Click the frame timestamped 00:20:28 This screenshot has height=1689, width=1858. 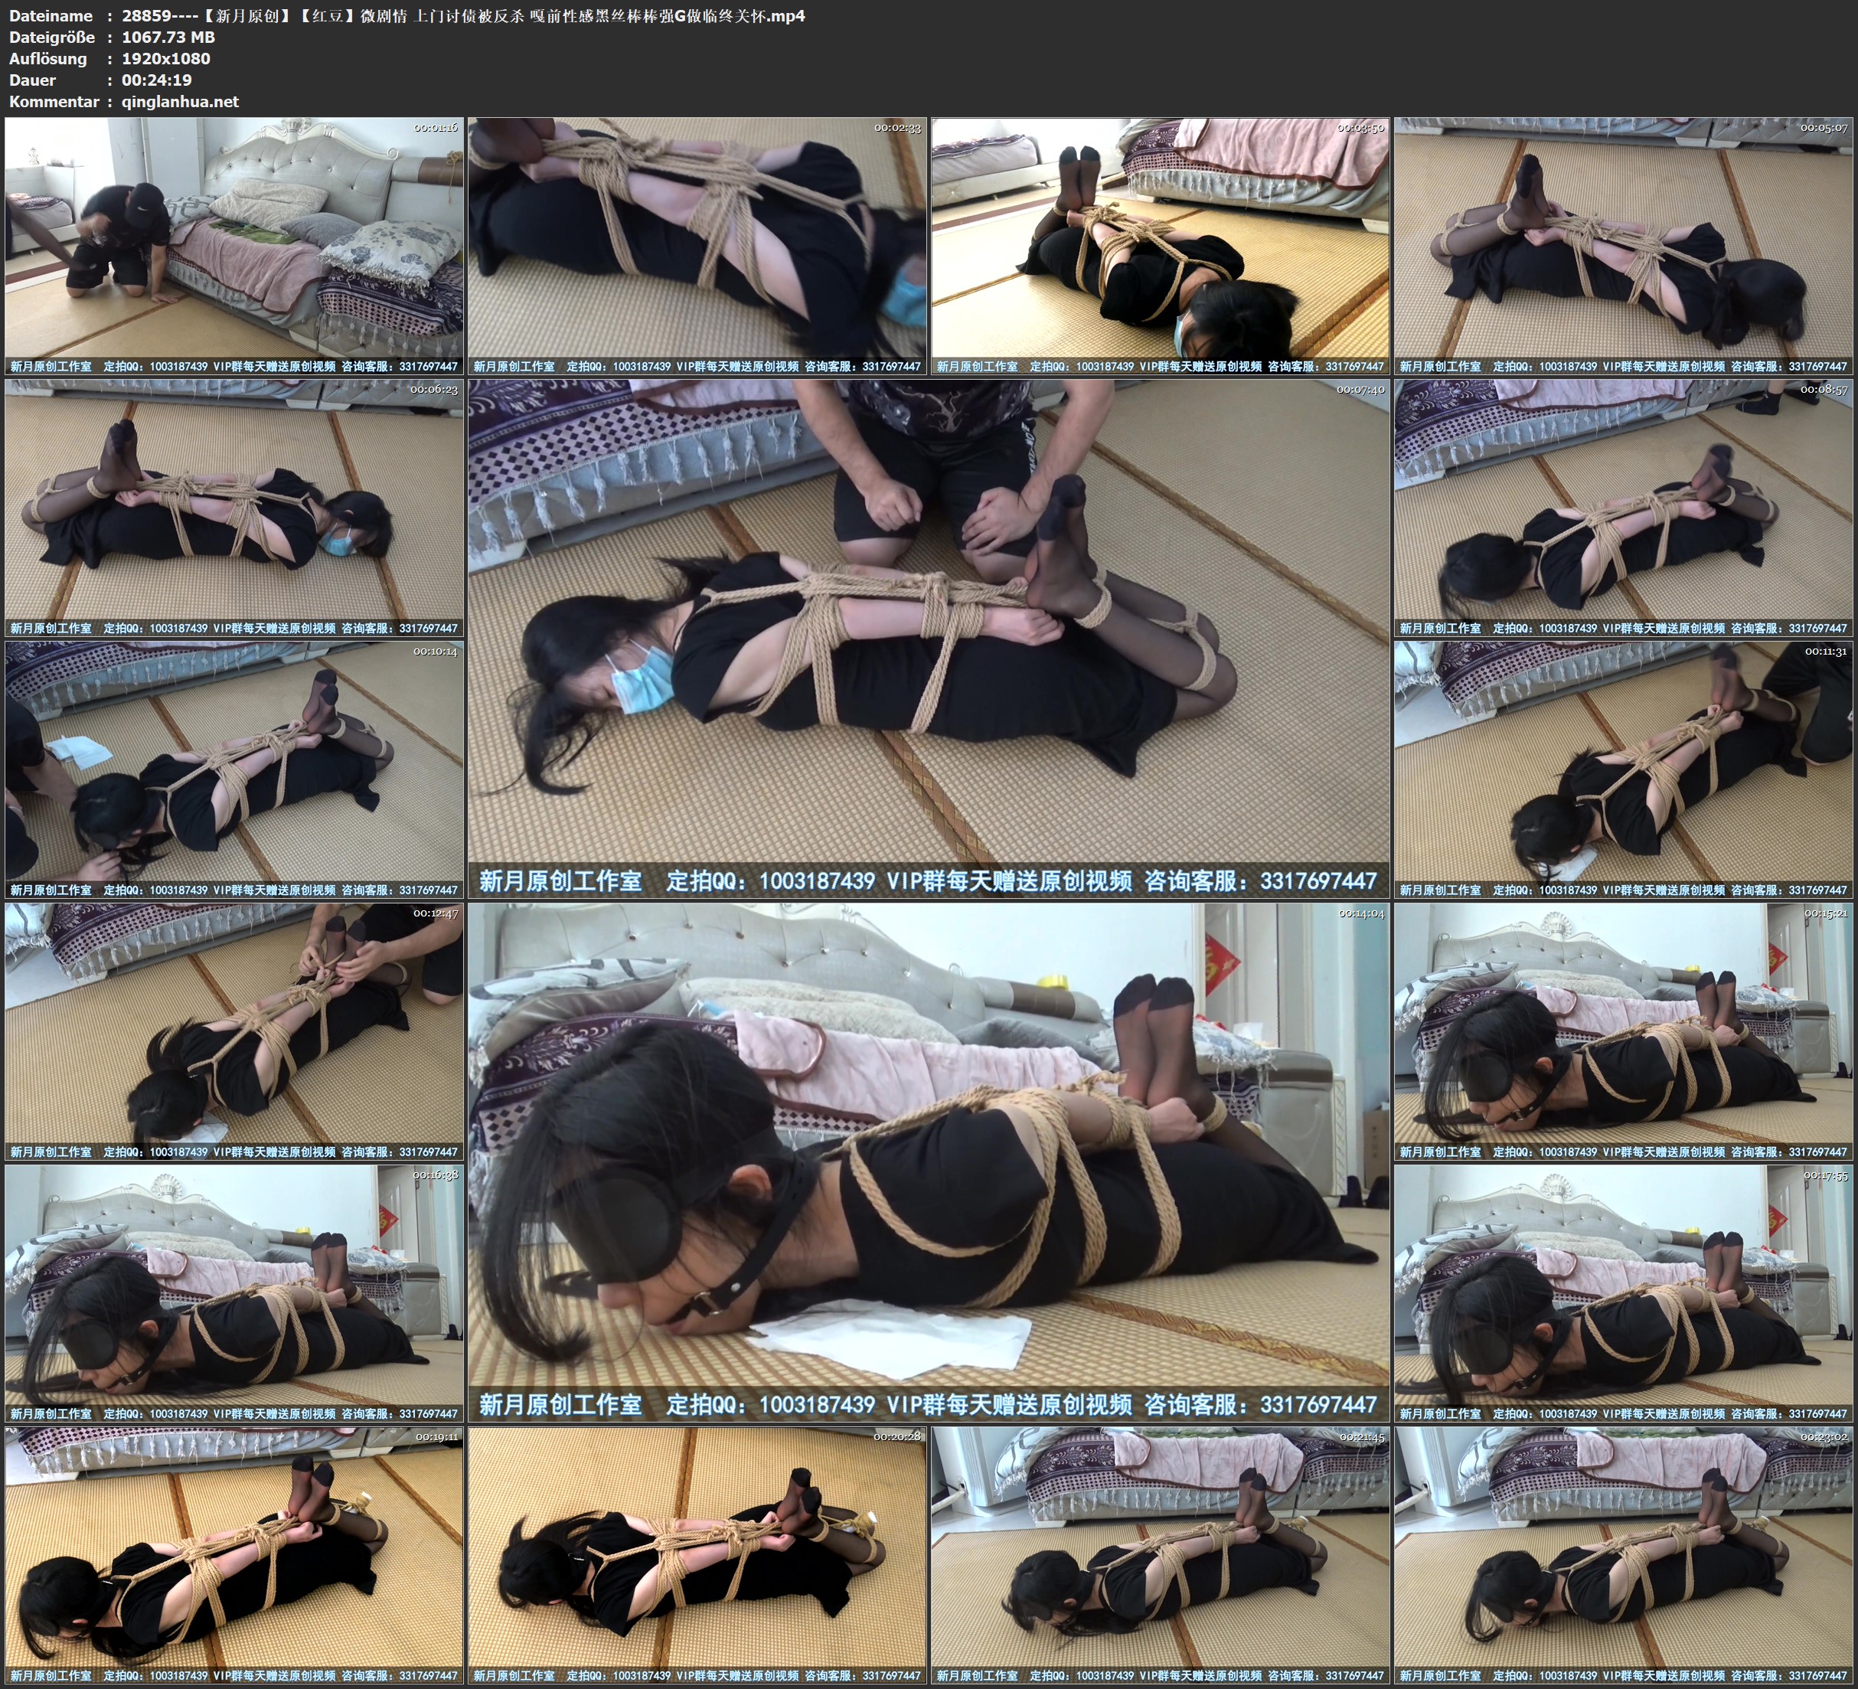tap(697, 1555)
